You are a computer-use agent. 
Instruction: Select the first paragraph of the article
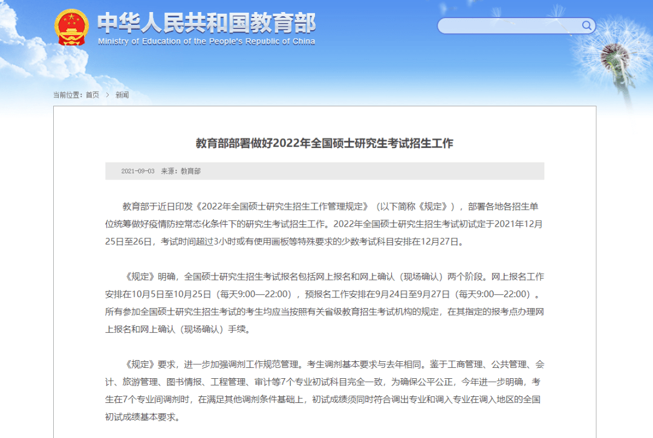(x=326, y=224)
